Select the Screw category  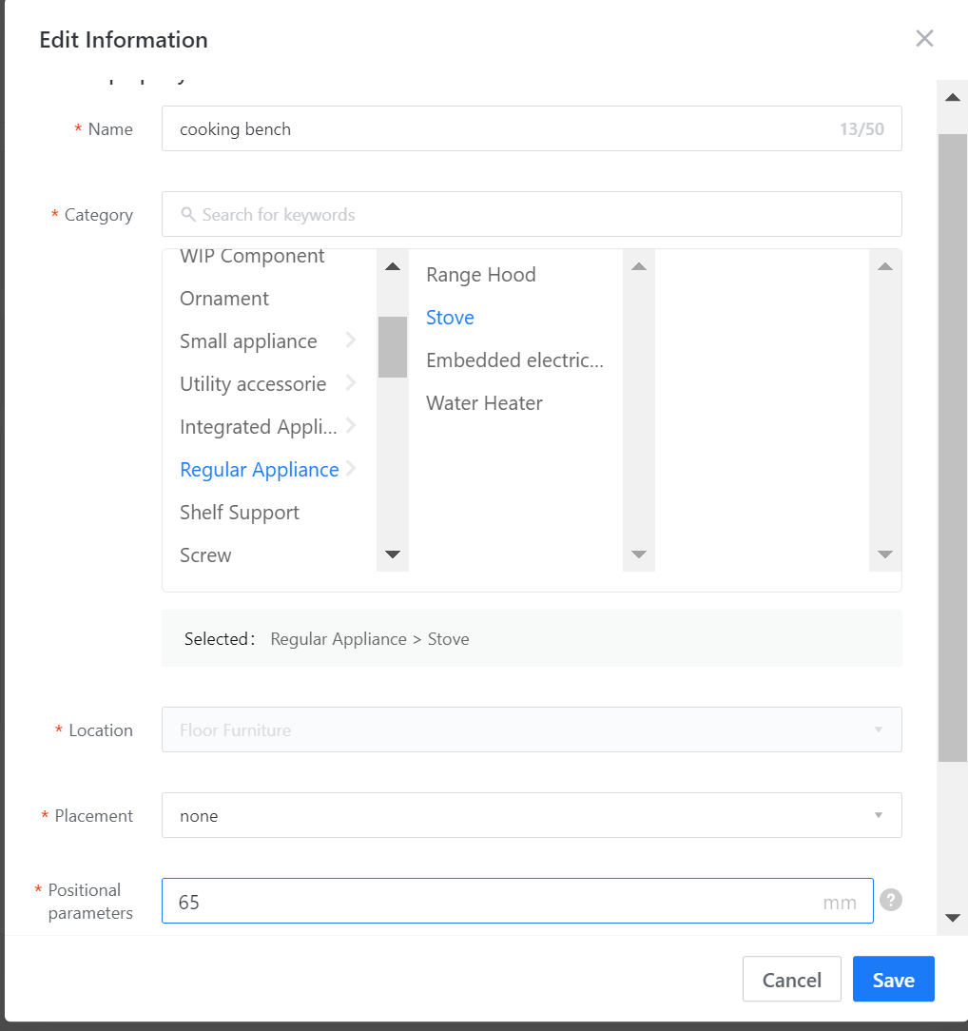(205, 555)
